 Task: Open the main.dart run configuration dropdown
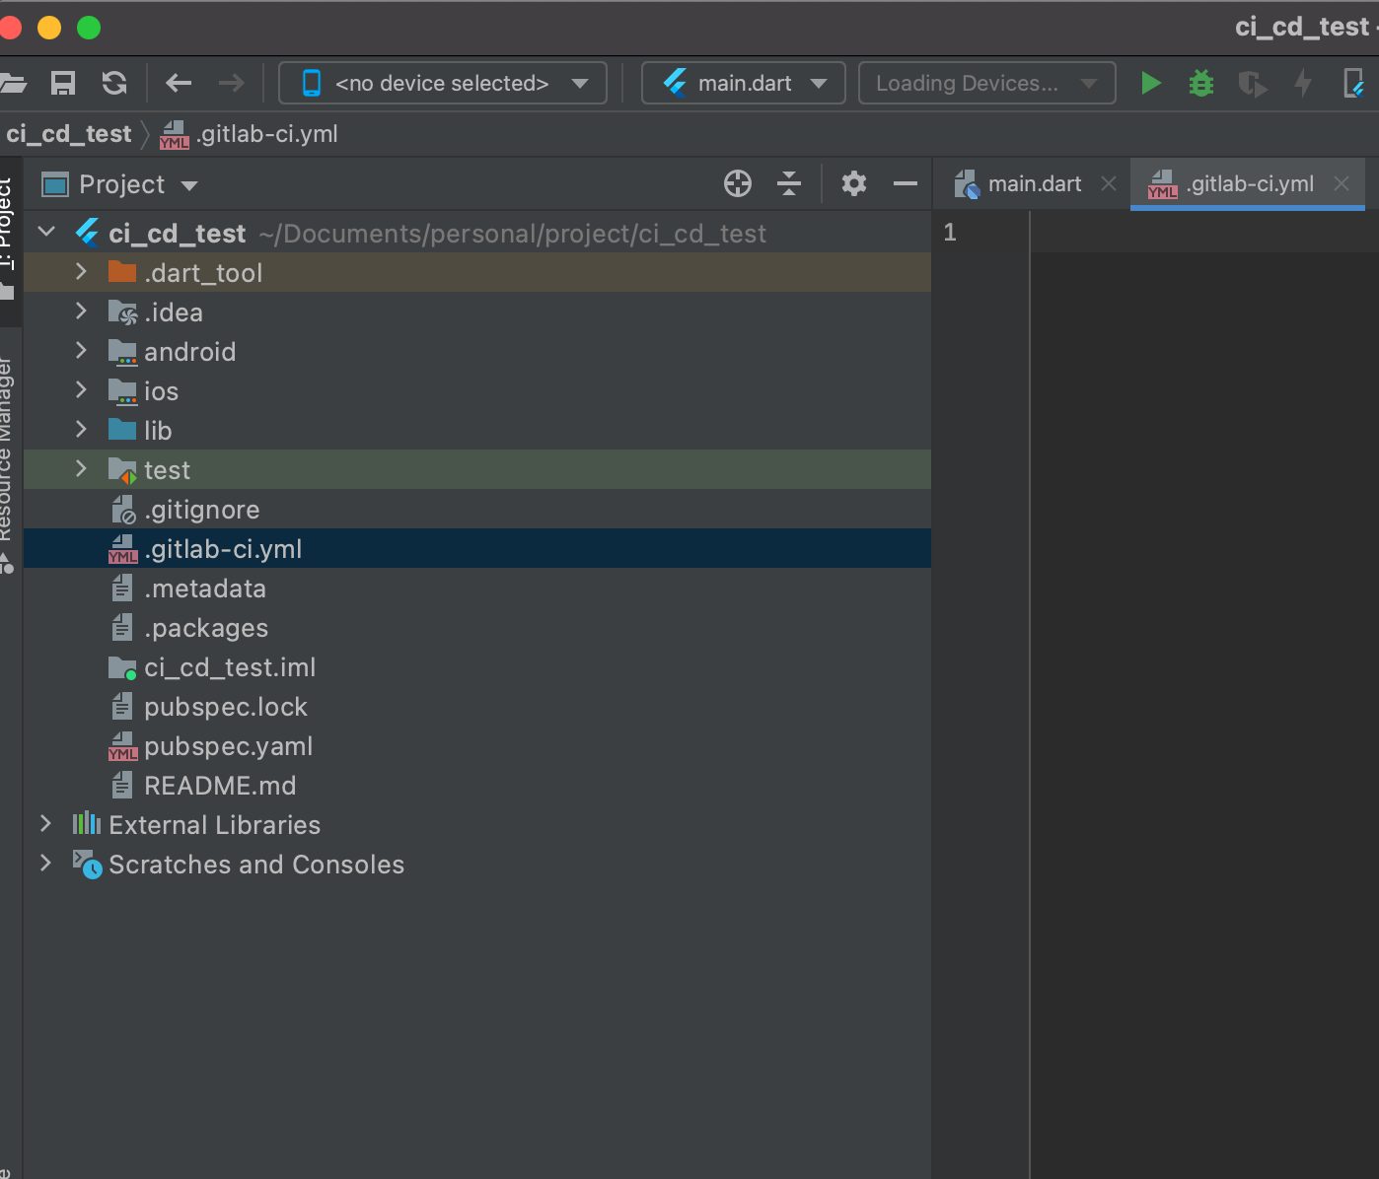pos(744,84)
